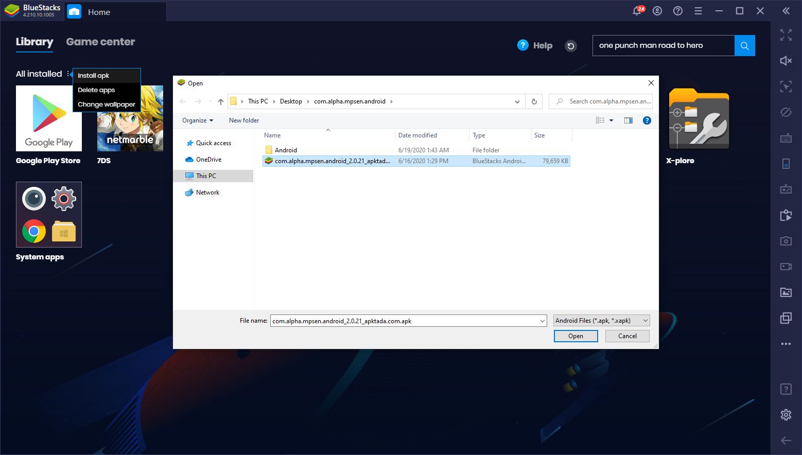The image size is (802, 455).
Task: Click New folder button
Action: (x=244, y=120)
